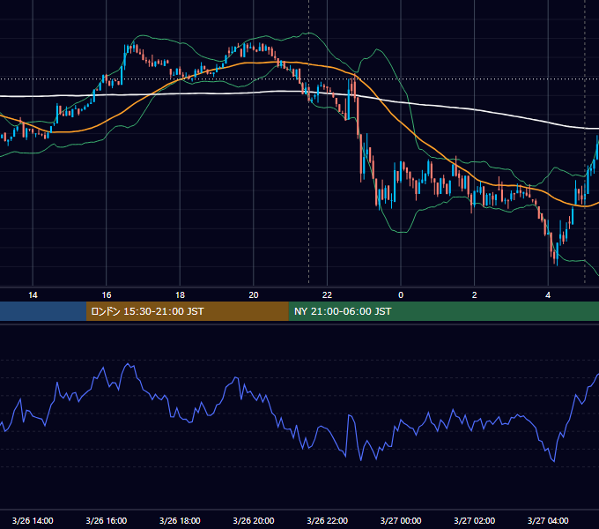599x529 pixels.
Task: Click the '16' hour label on price chart axis
Action: (x=107, y=295)
